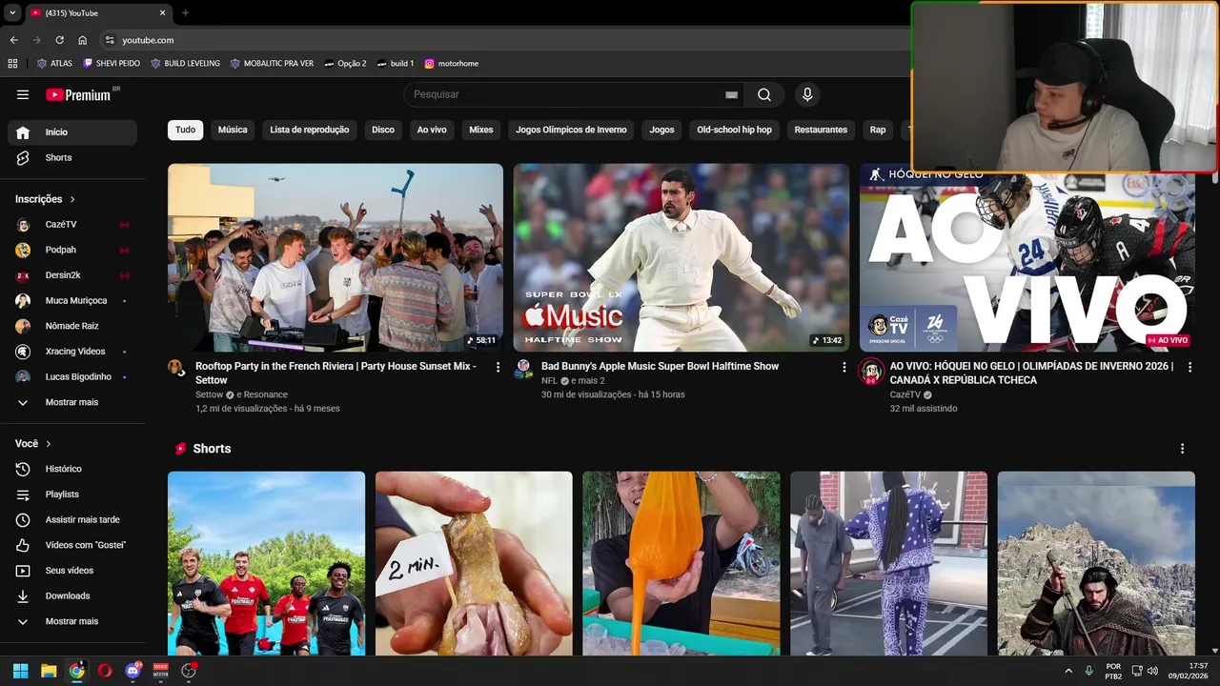Open Shorts in the sidebar
The width and height of the screenshot is (1220, 686).
click(x=72, y=157)
